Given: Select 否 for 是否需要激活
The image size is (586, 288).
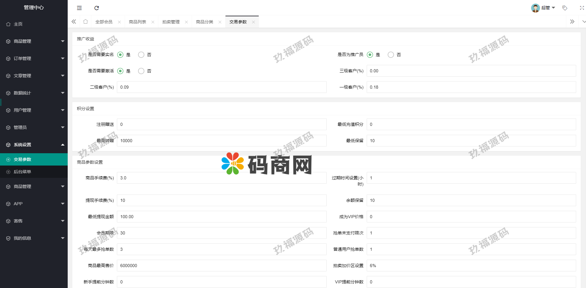Looking at the screenshot, I should [141, 71].
